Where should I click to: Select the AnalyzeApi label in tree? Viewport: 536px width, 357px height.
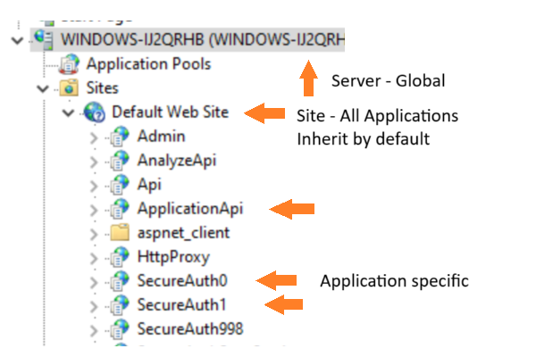coord(178,161)
